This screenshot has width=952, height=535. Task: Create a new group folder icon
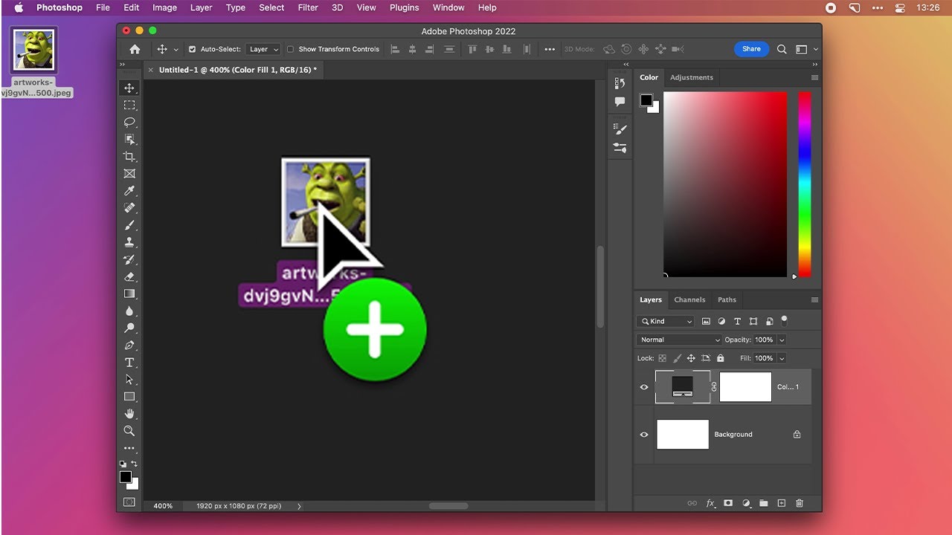point(764,503)
